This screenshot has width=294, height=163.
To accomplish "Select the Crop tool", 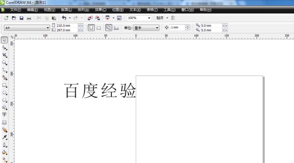I will coord(4,55).
